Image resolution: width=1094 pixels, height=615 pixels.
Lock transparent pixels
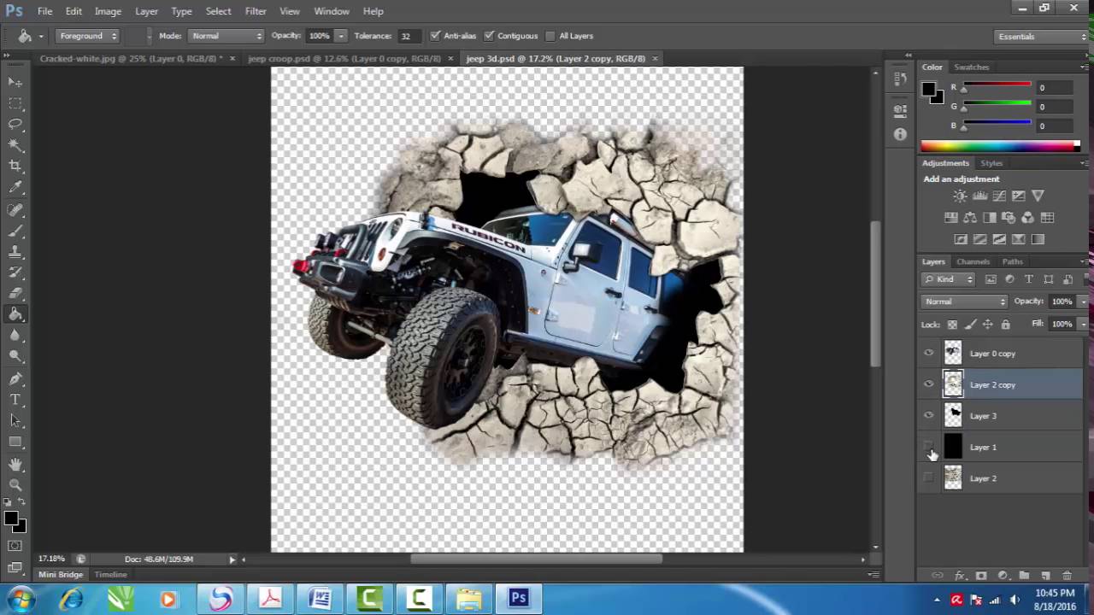(x=952, y=325)
